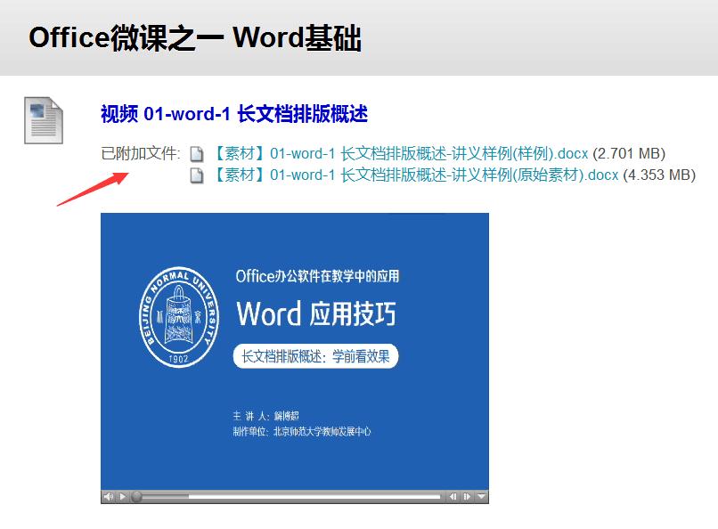Screen dimensions: 718x529
Task: Click the (2.701 MB) file size text
Action: pyautogui.click(x=629, y=153)
